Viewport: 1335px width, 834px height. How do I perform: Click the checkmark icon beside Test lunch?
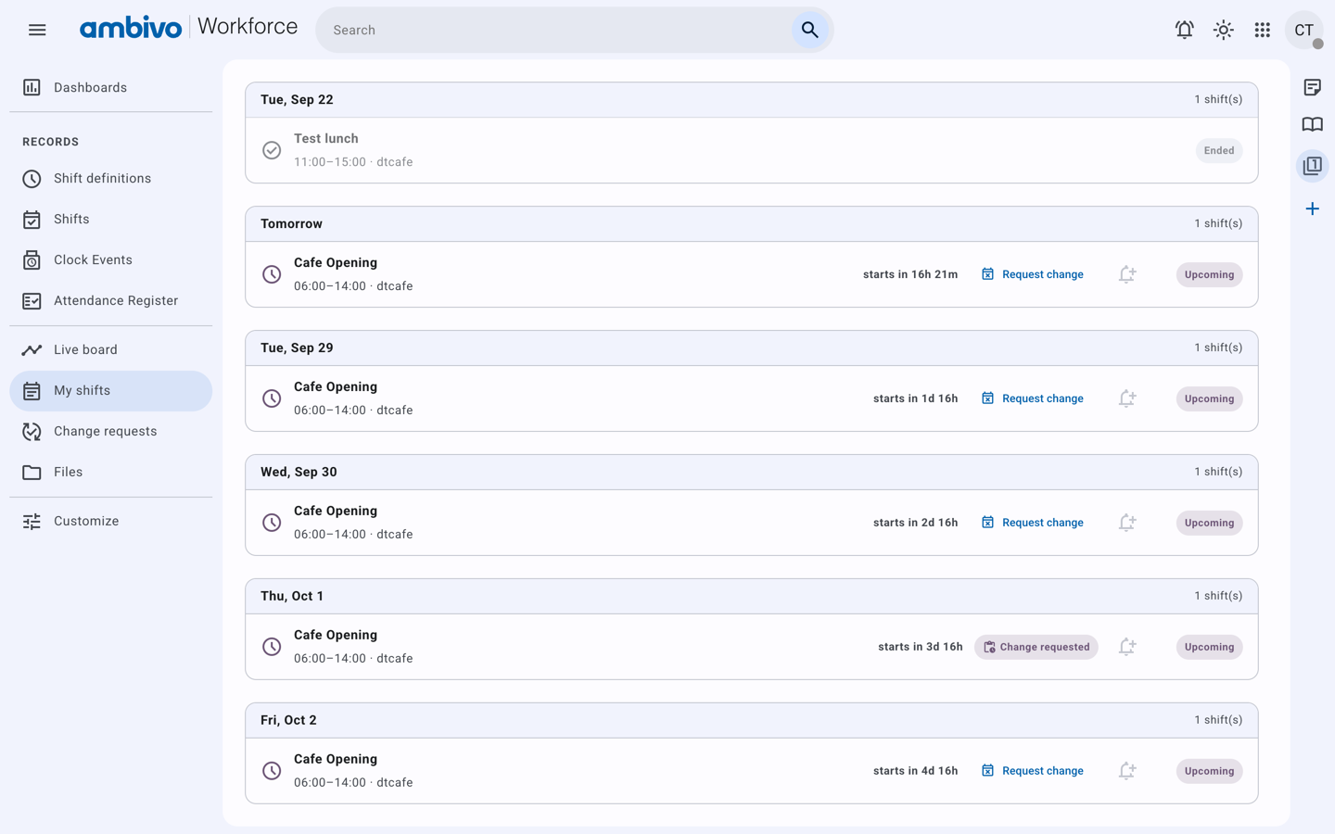pyautogui.click(x=272, y=150)
